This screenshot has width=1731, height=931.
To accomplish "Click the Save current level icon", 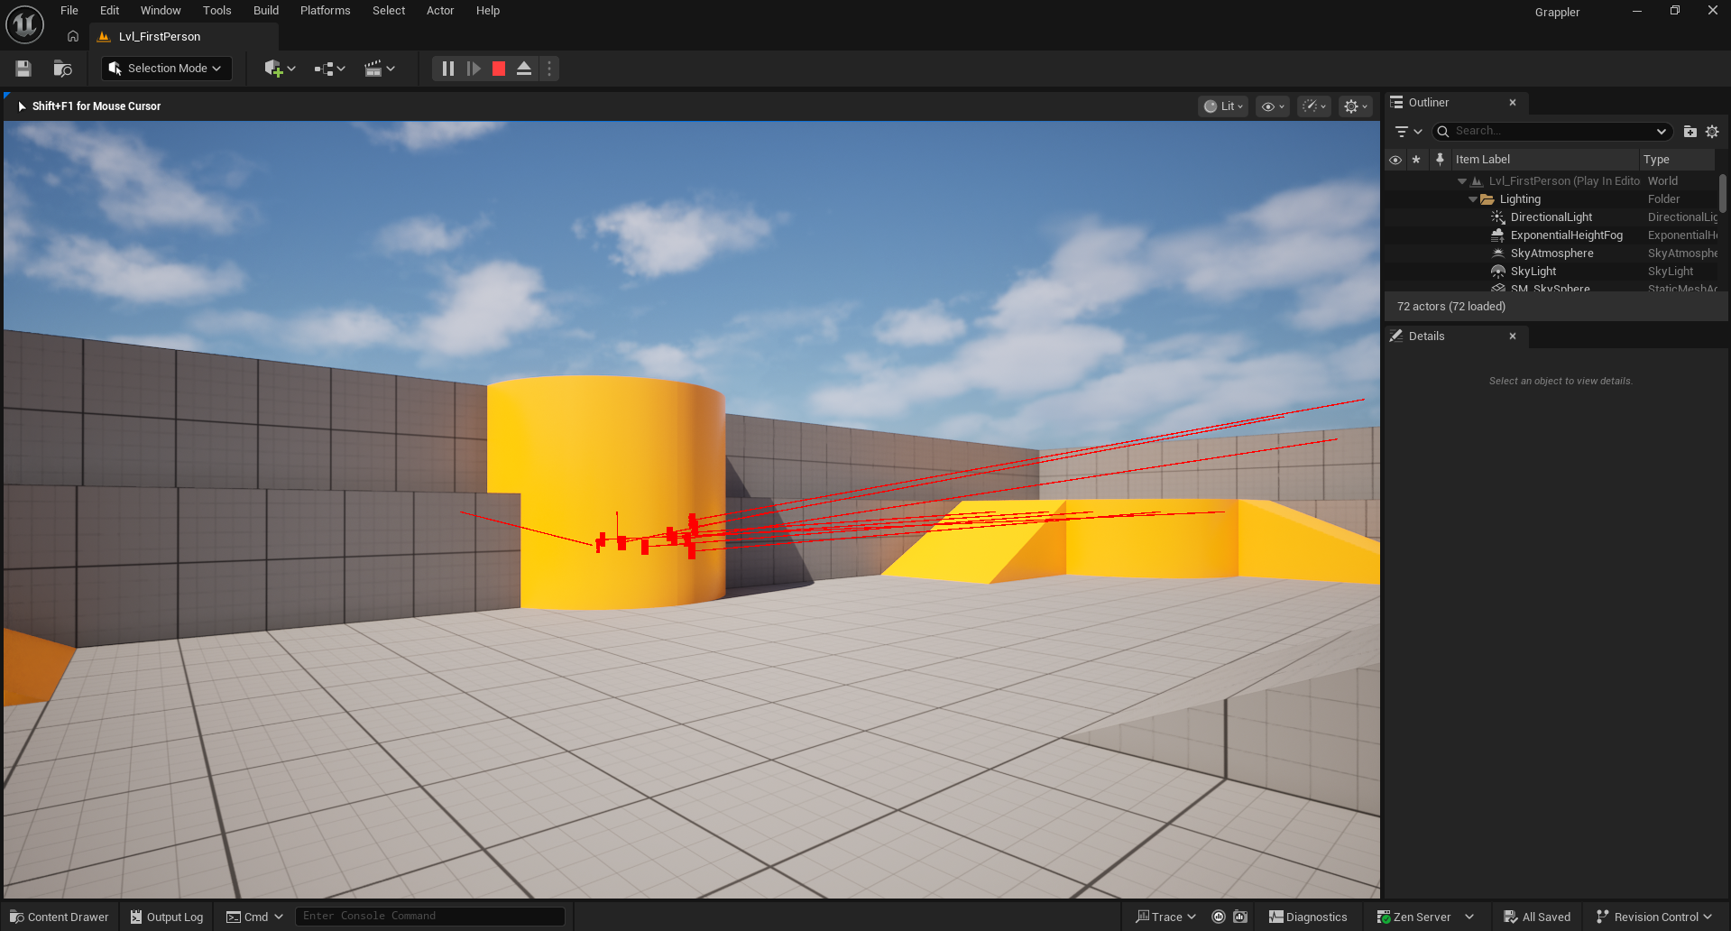I will (23, 69).
